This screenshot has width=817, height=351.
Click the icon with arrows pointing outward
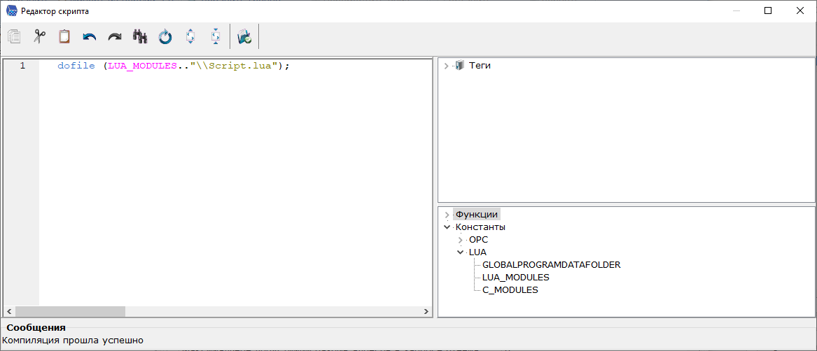tap(190, 37)
